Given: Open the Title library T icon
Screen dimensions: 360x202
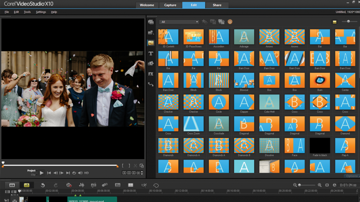Looking at the screenshot, I should click(151, 53).
